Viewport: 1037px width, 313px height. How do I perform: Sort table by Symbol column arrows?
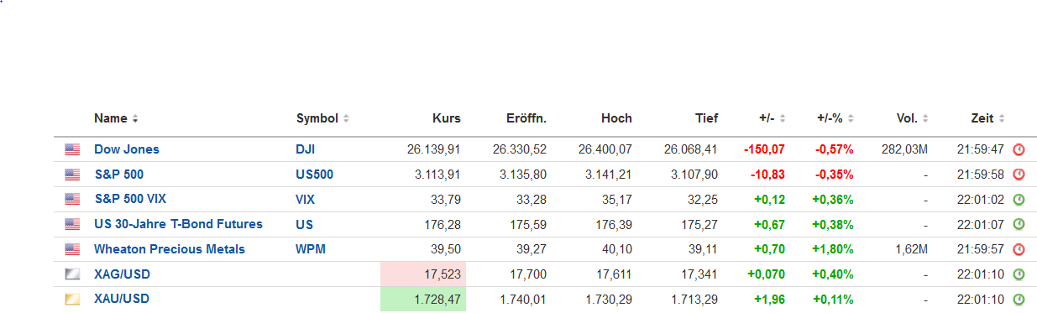[346, 119]
